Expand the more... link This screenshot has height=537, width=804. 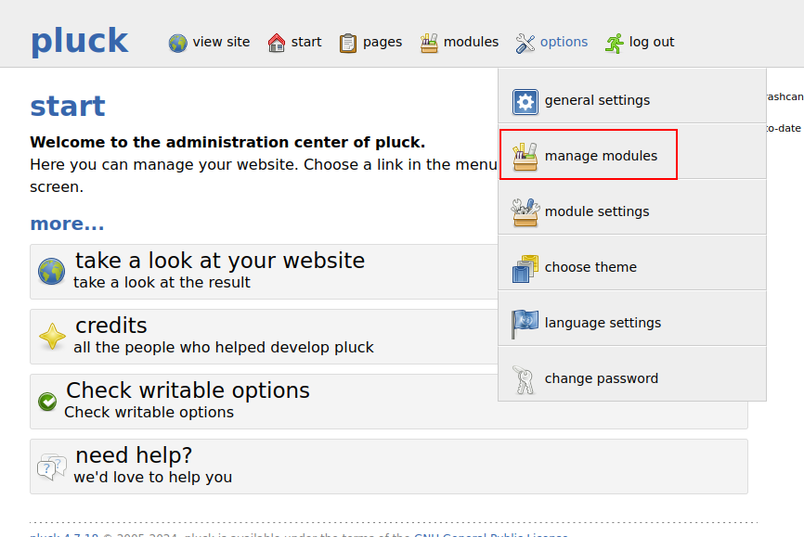pyautogui.click(x=67, y=224)
